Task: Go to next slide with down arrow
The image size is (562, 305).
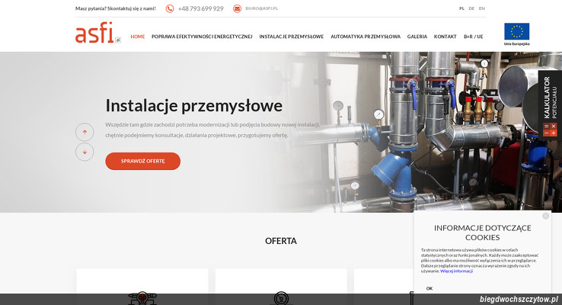Action: 85,152
